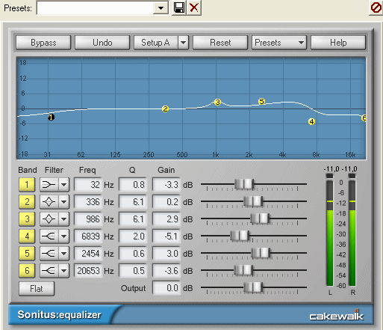The height and width of the screenshot is (330, 383).
Task: Select the band 1 node on graph
Action: pos(52,117)
